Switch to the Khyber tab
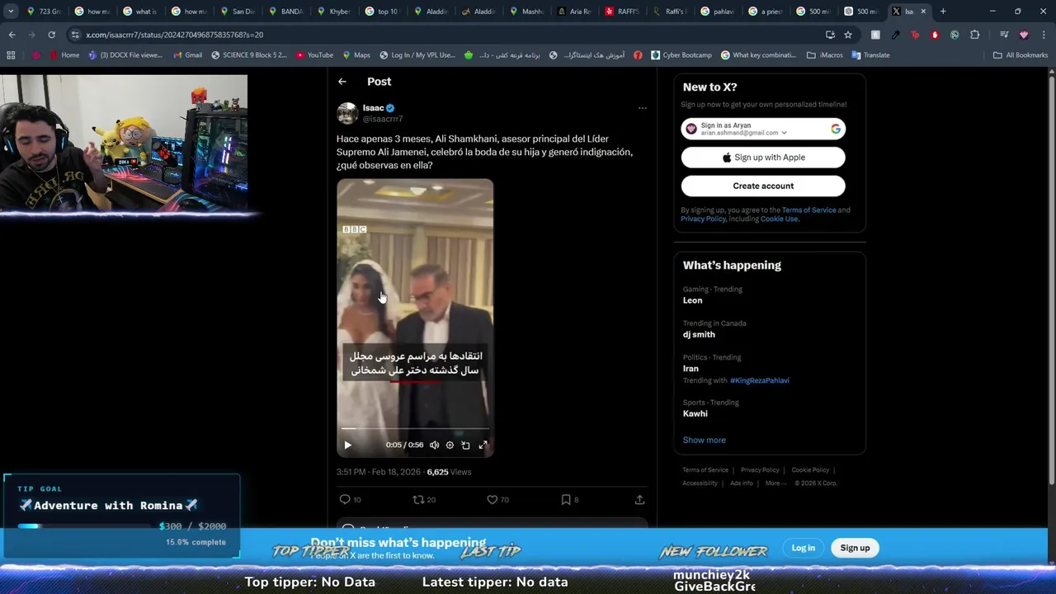Screen dimensions: 1056x594 point(332,12)
